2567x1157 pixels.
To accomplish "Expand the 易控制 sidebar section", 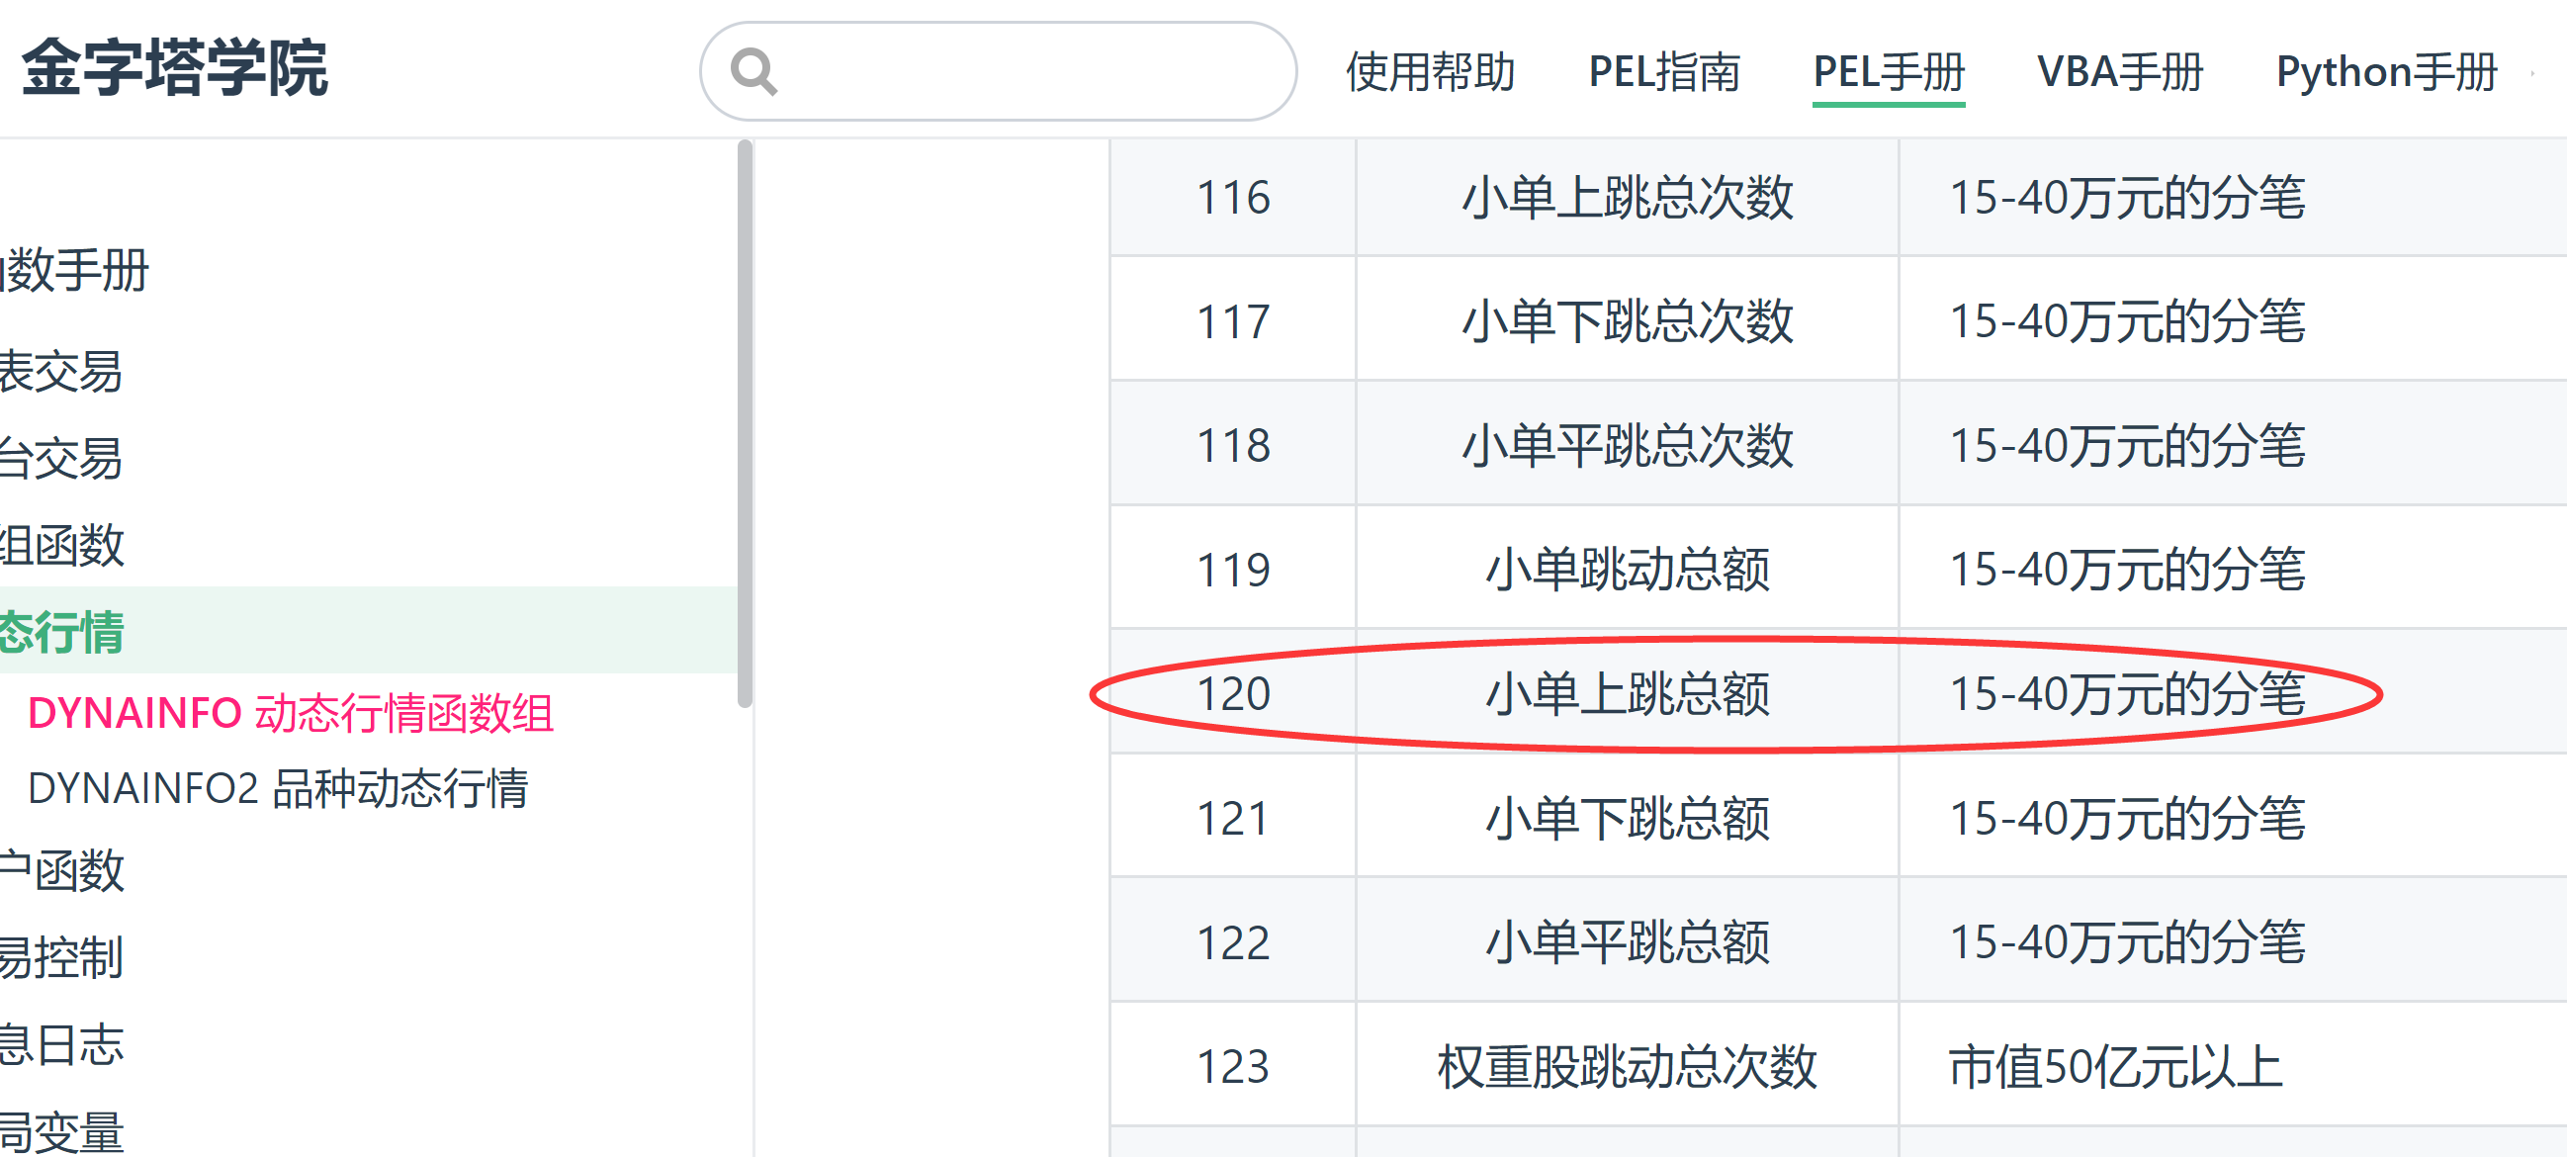I will click(x=61, y=957).
